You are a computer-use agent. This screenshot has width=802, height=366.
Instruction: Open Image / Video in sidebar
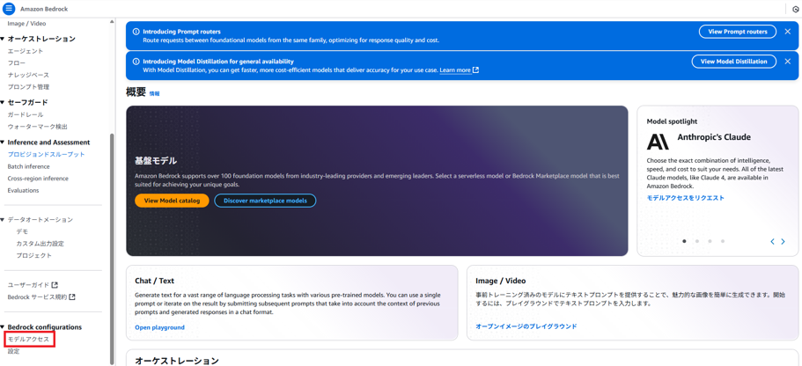pyautogui.click(x=26, y=24)
